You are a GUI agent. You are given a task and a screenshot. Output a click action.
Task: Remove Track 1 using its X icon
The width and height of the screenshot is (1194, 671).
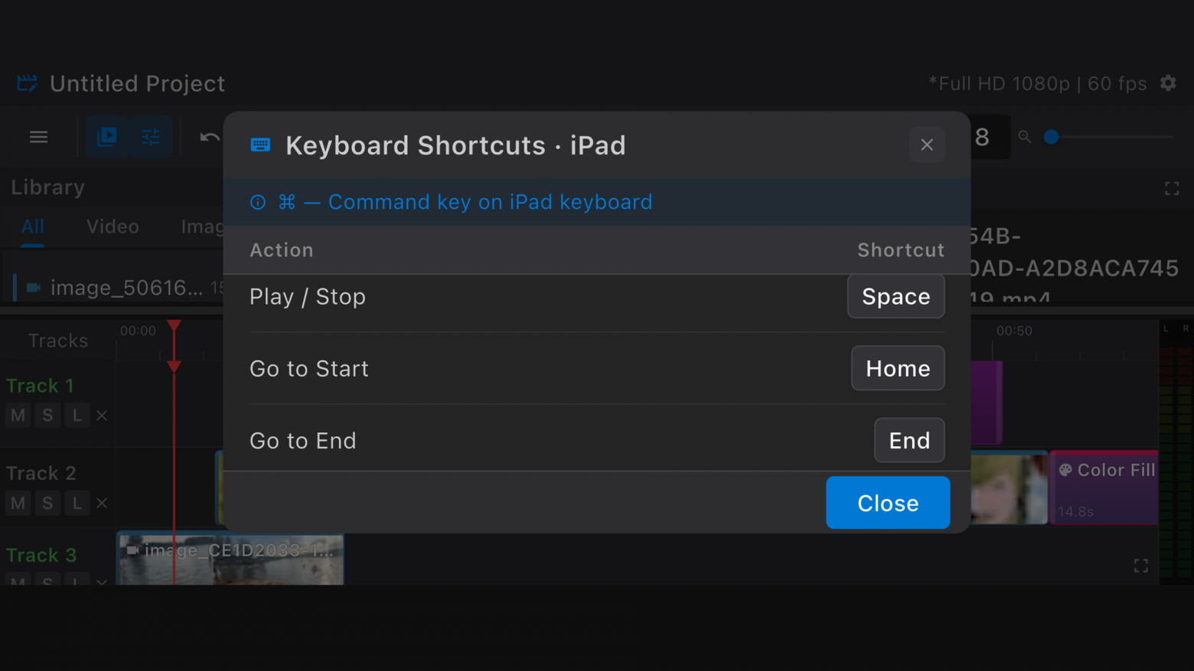(102, 415)
